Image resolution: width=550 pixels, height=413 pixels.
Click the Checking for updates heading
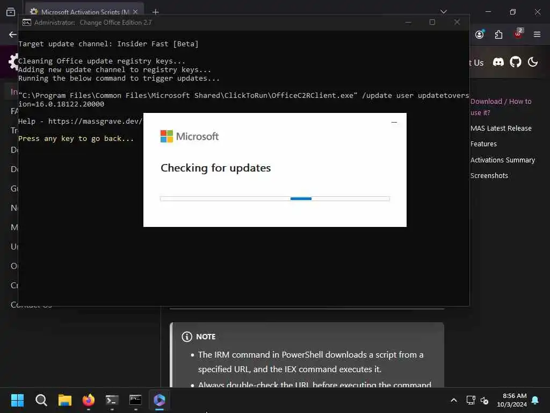(216, 168)
